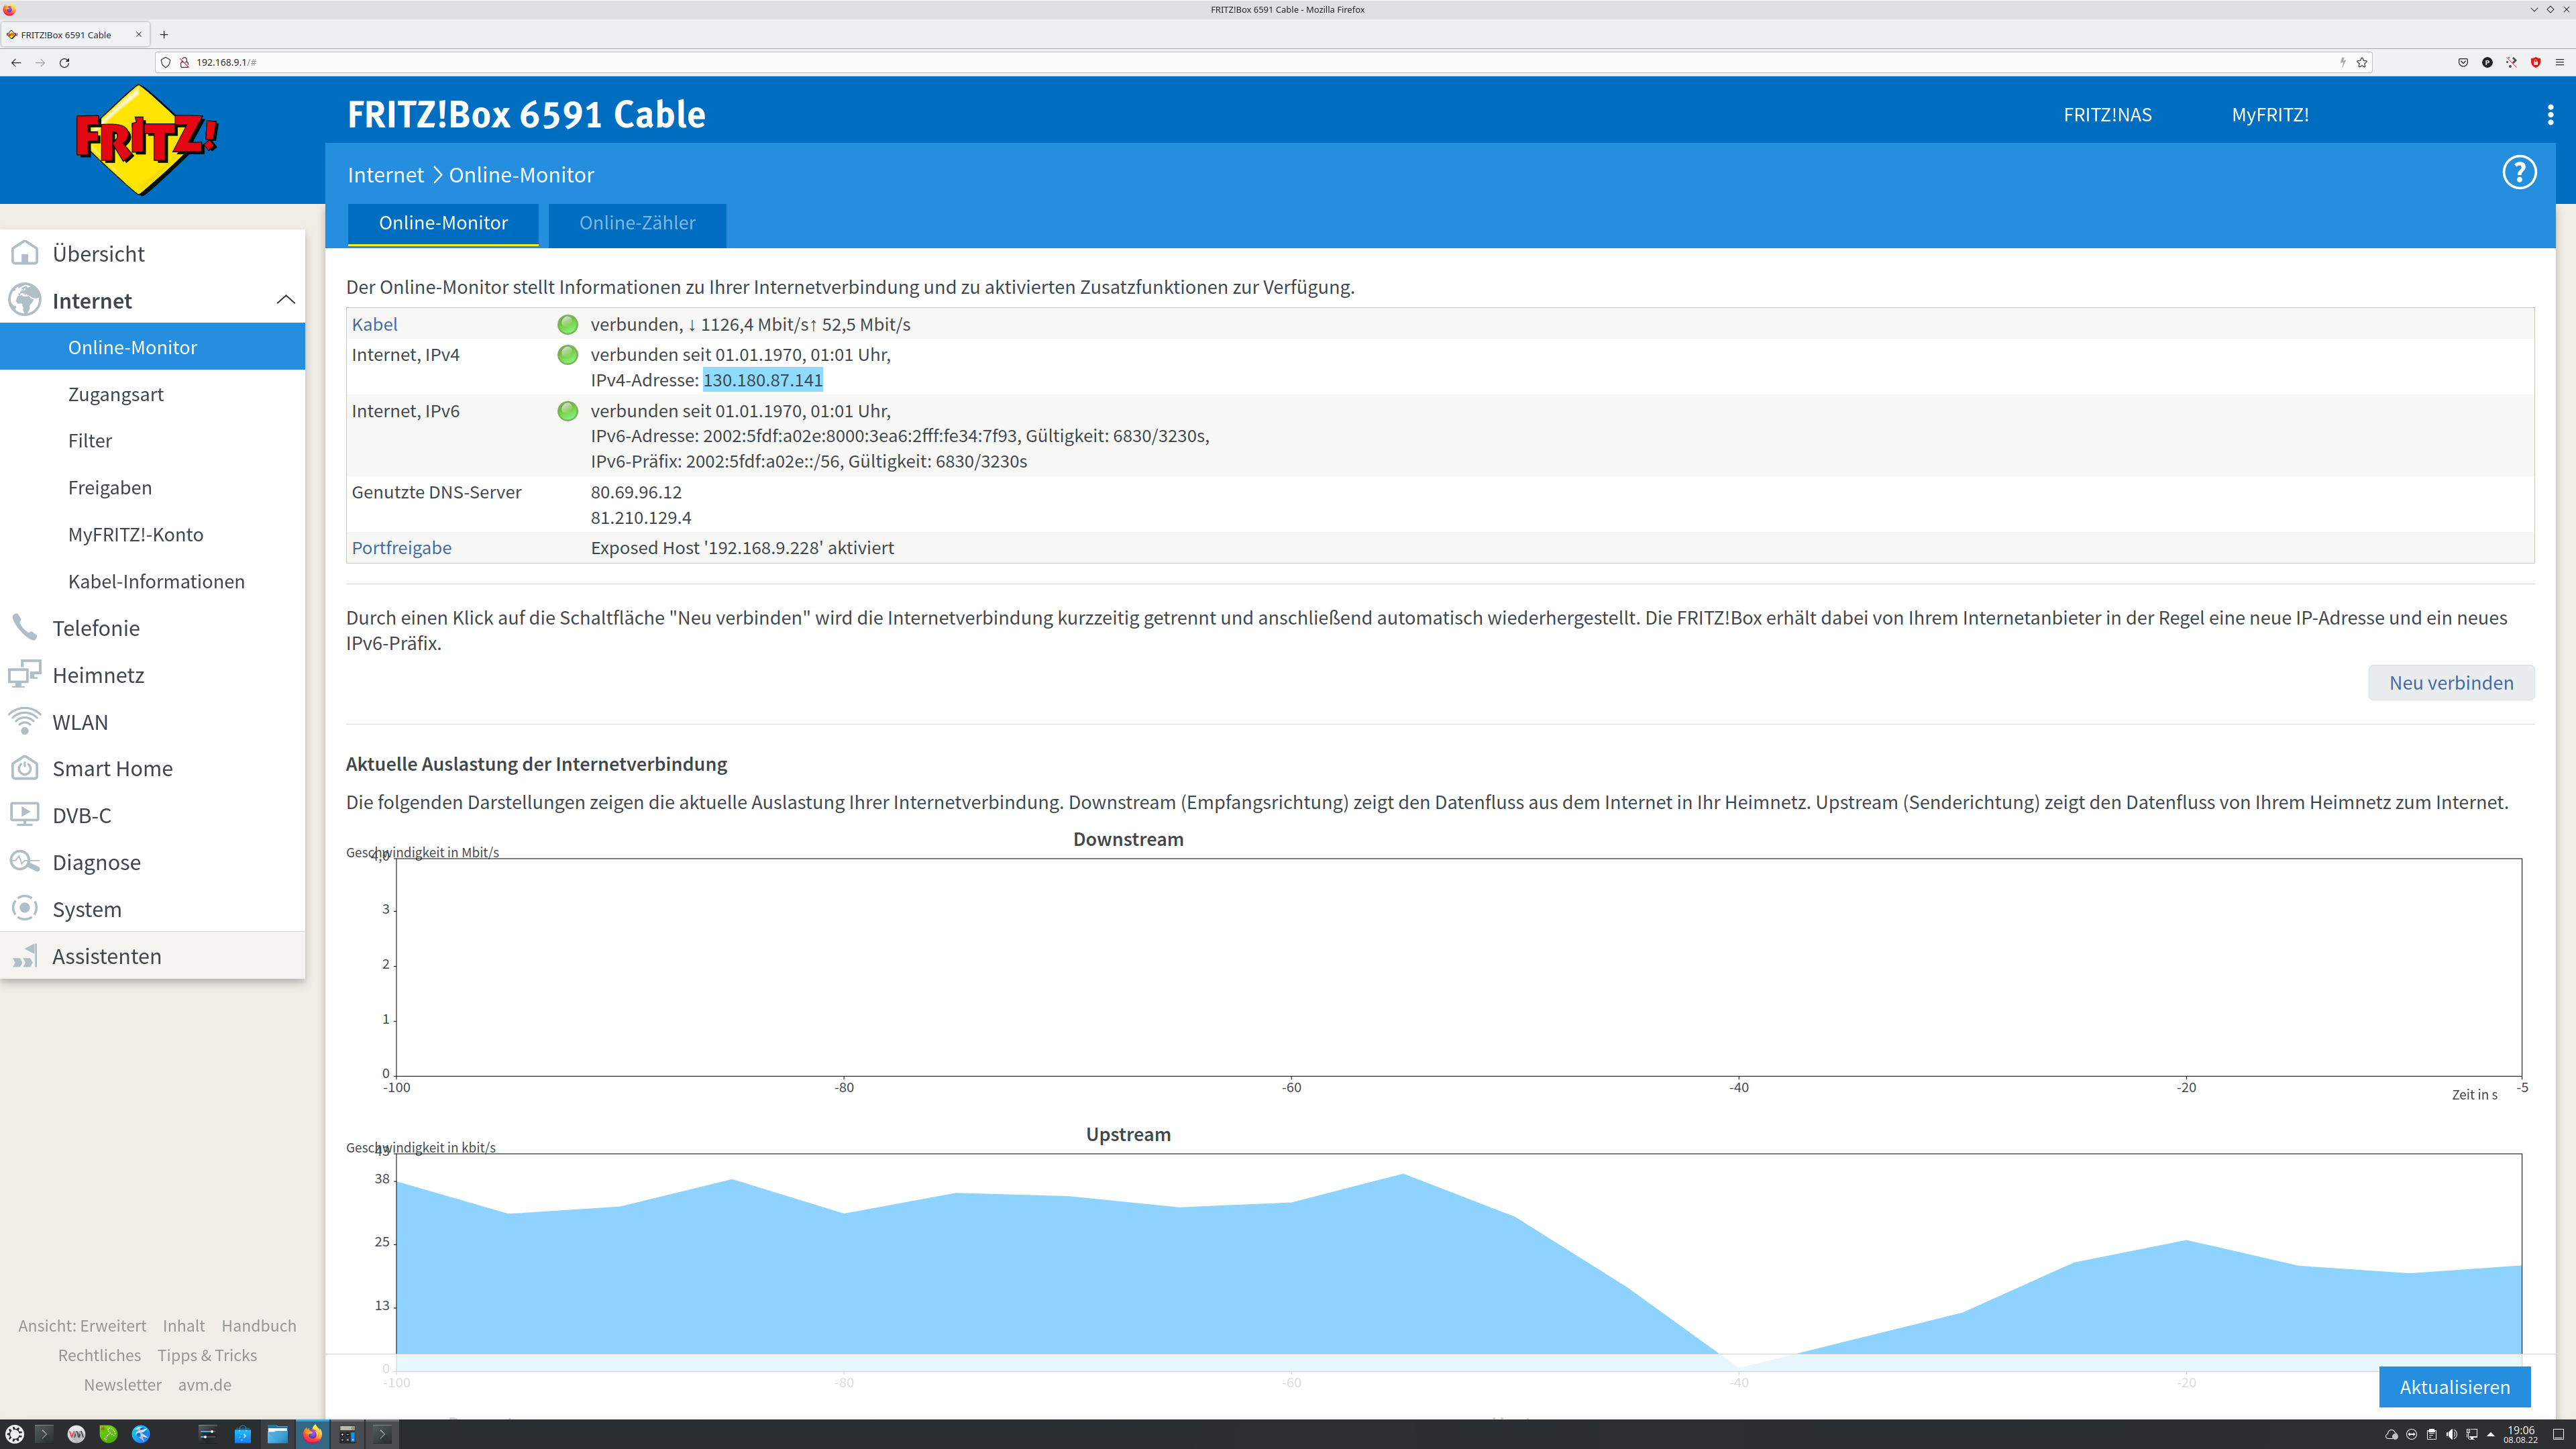This screenshot has width=2576, height=1449.
Task: Expand hidden system tray icons
Action: pyautogui.click(x=2491, y=1434)
